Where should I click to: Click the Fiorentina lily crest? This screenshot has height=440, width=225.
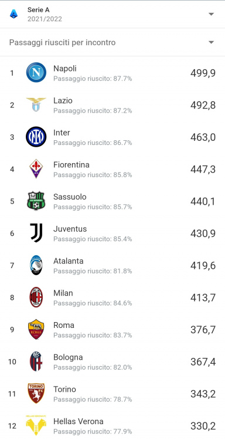[36, 168]
